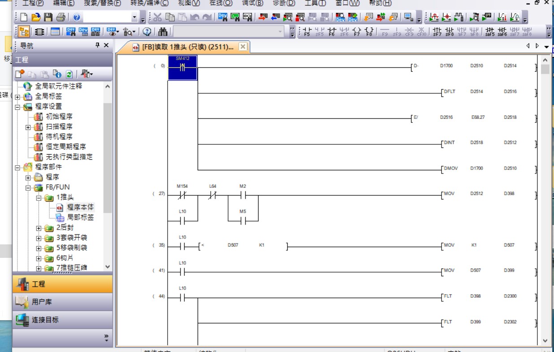Viewport: 554px width, 352px height.
Task: Collapse the 1推头 folder node
Action: (39, 197)
